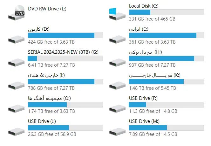Viewport: 211px width, 146px height.
Task: Click the DVD RW Drive (L:) label
Action: tap(47, 9)
